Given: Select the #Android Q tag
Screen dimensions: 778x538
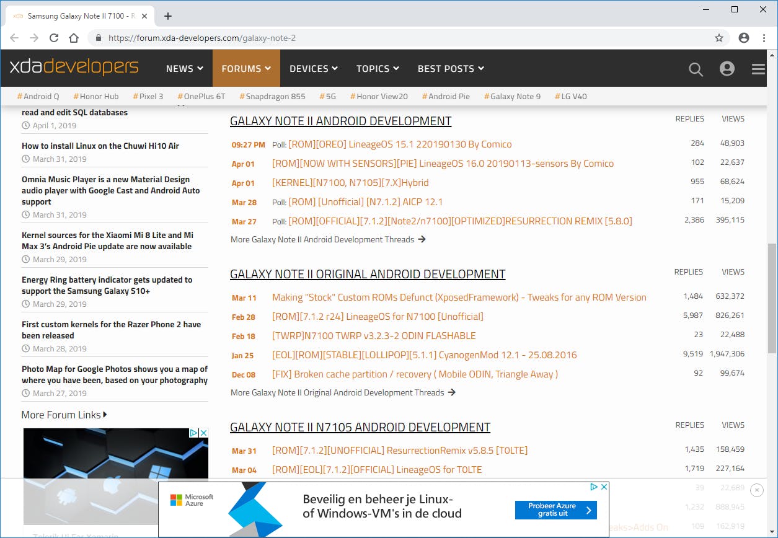Looking at the screenshot, I should click(x=38, y=96).
